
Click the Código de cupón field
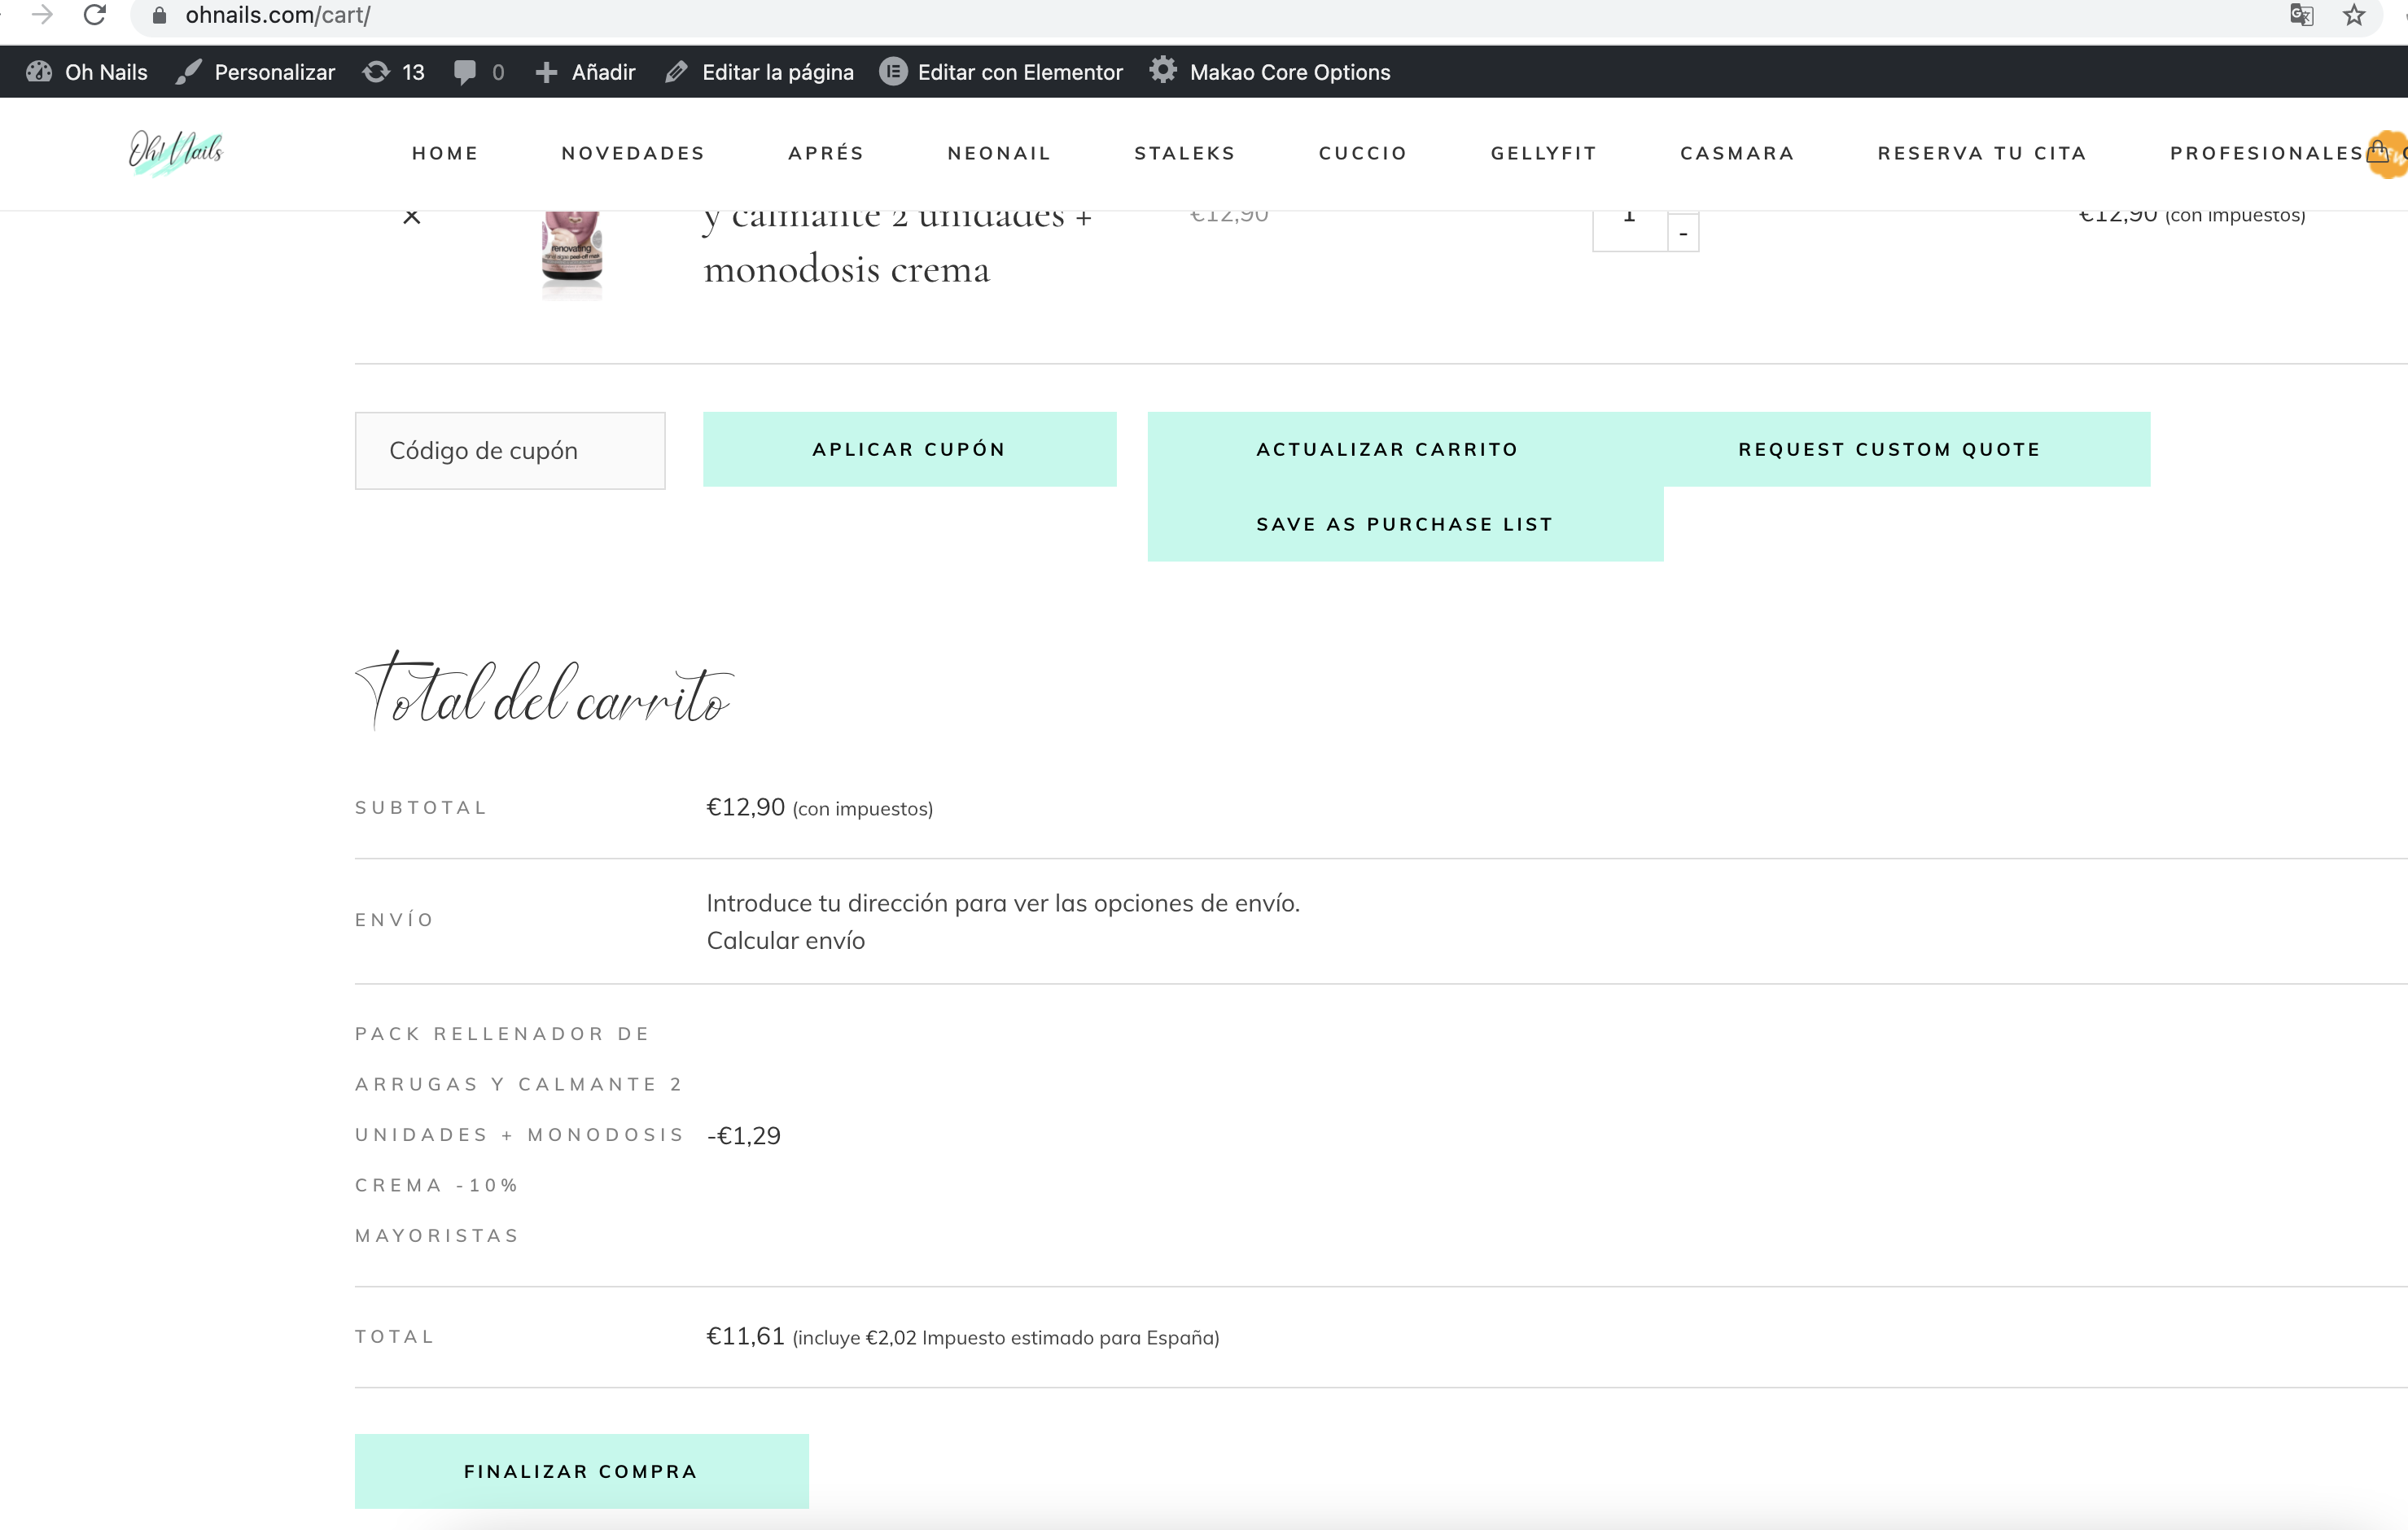click(x=510, y=451)
